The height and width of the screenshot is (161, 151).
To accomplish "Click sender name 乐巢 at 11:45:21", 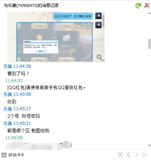I will [x=8, y=123].
